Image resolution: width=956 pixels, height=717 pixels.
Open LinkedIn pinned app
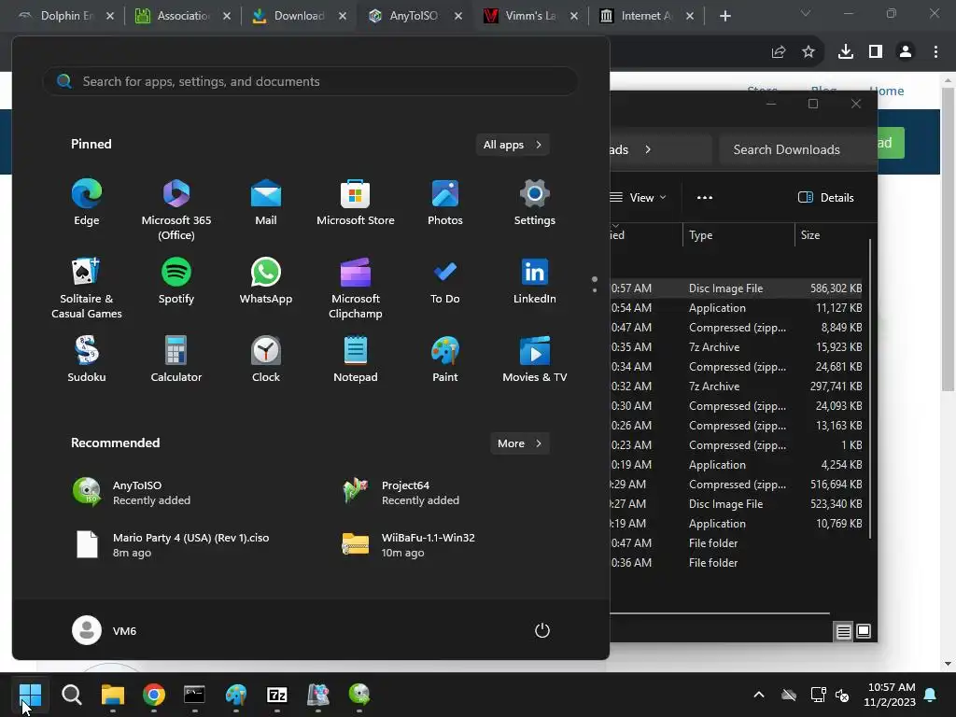535,282
